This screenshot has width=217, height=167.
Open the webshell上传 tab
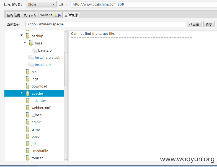click(x=50, y=15)
